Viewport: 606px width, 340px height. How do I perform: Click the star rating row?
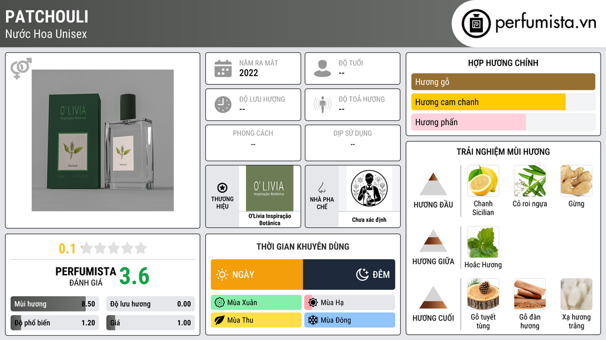click(x=114, y=248)
